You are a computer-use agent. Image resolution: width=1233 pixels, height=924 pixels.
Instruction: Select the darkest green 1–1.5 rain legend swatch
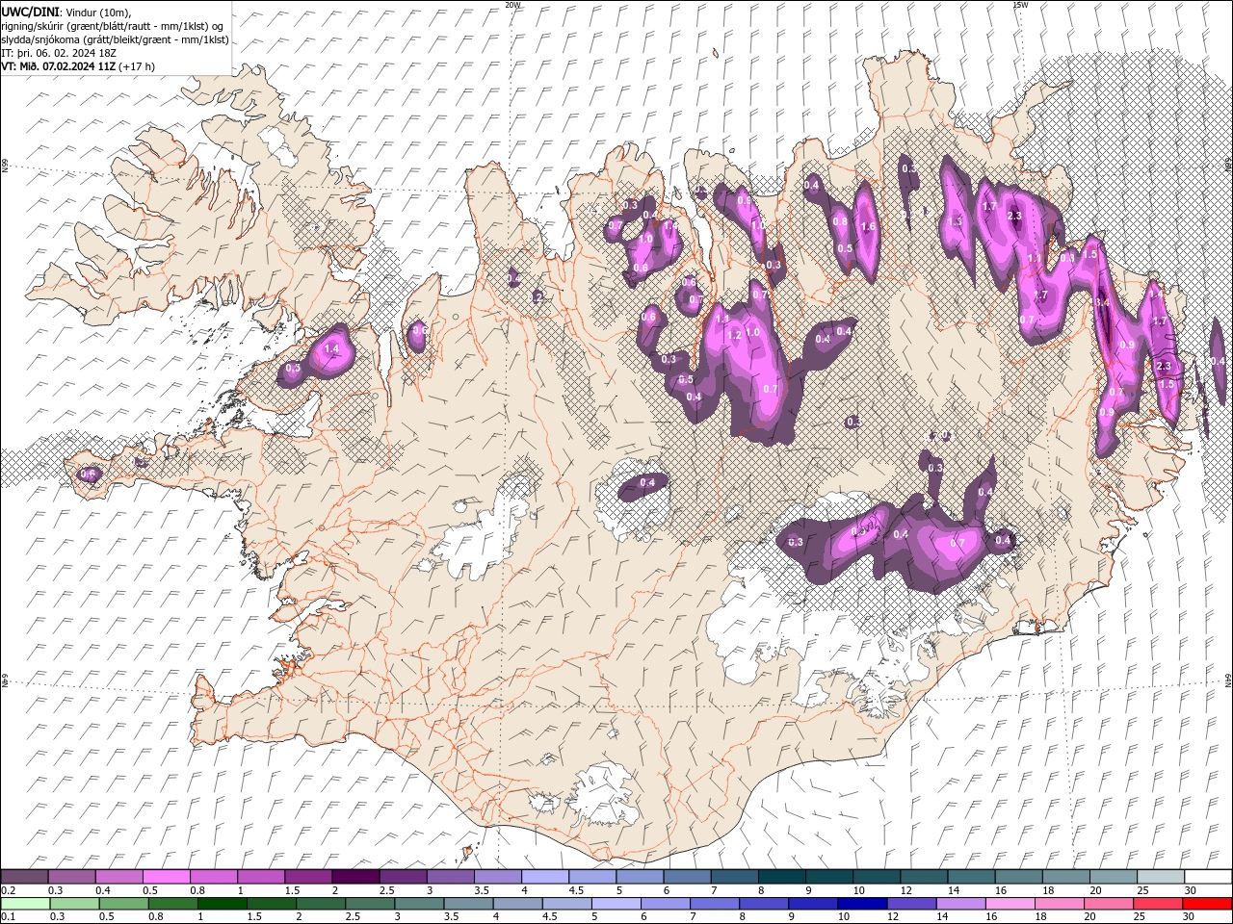pos(222,904)
